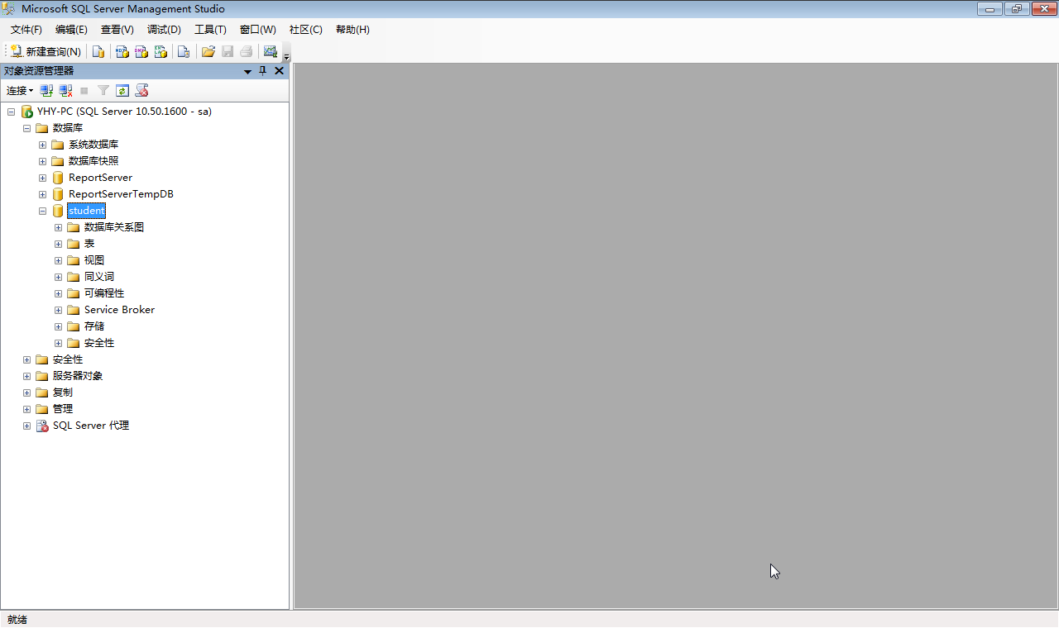Expand the 表 (Tables) folder
Image resolution: width=1059 pixels, height=628 pixels.
point(58,244)
